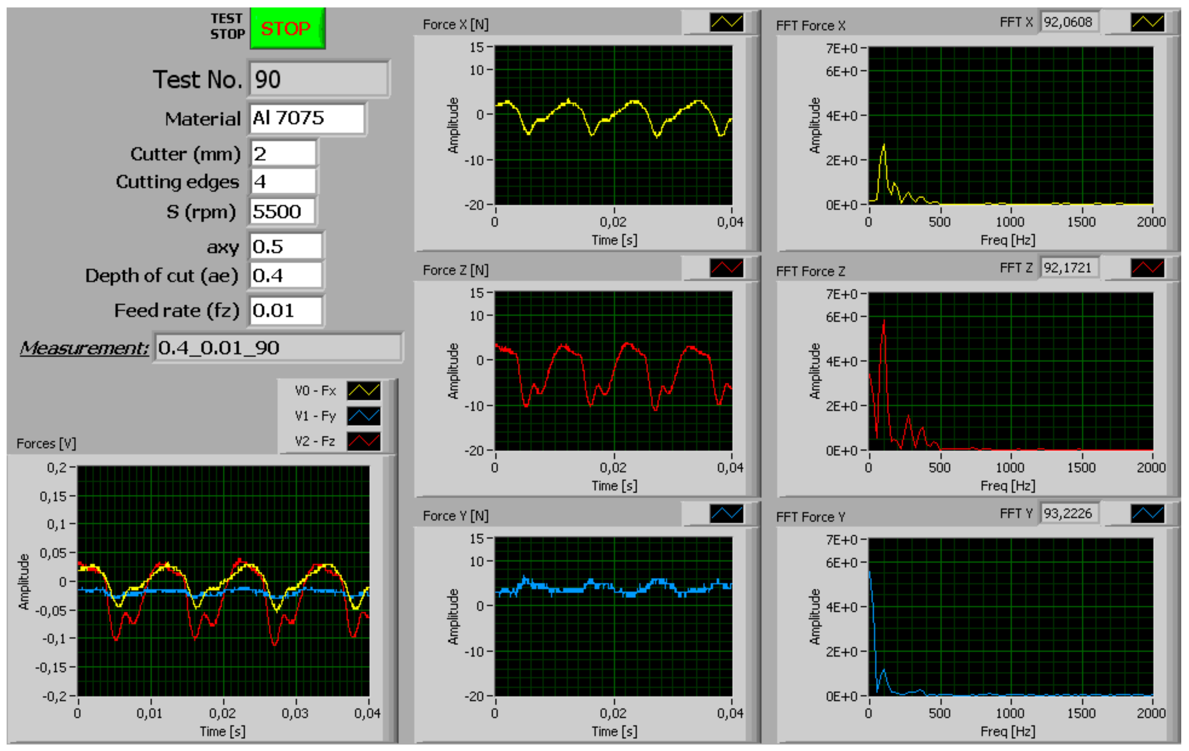This screenshot has width=1189, height=751.
Task: Click the Force X plot legend icon
Action: (x=726, y=22)
